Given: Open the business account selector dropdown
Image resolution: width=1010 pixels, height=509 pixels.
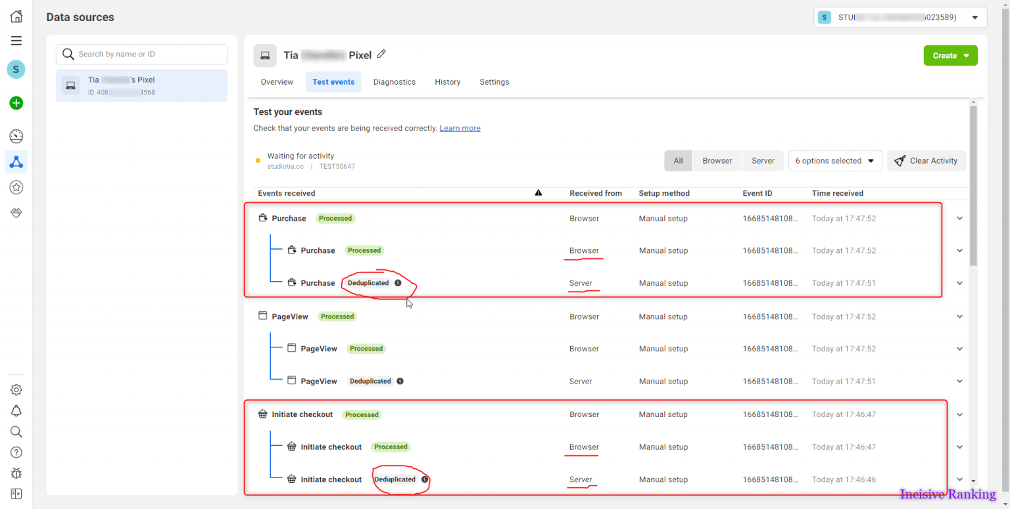Looking at the screenshot, I should [x=900, y=18].
